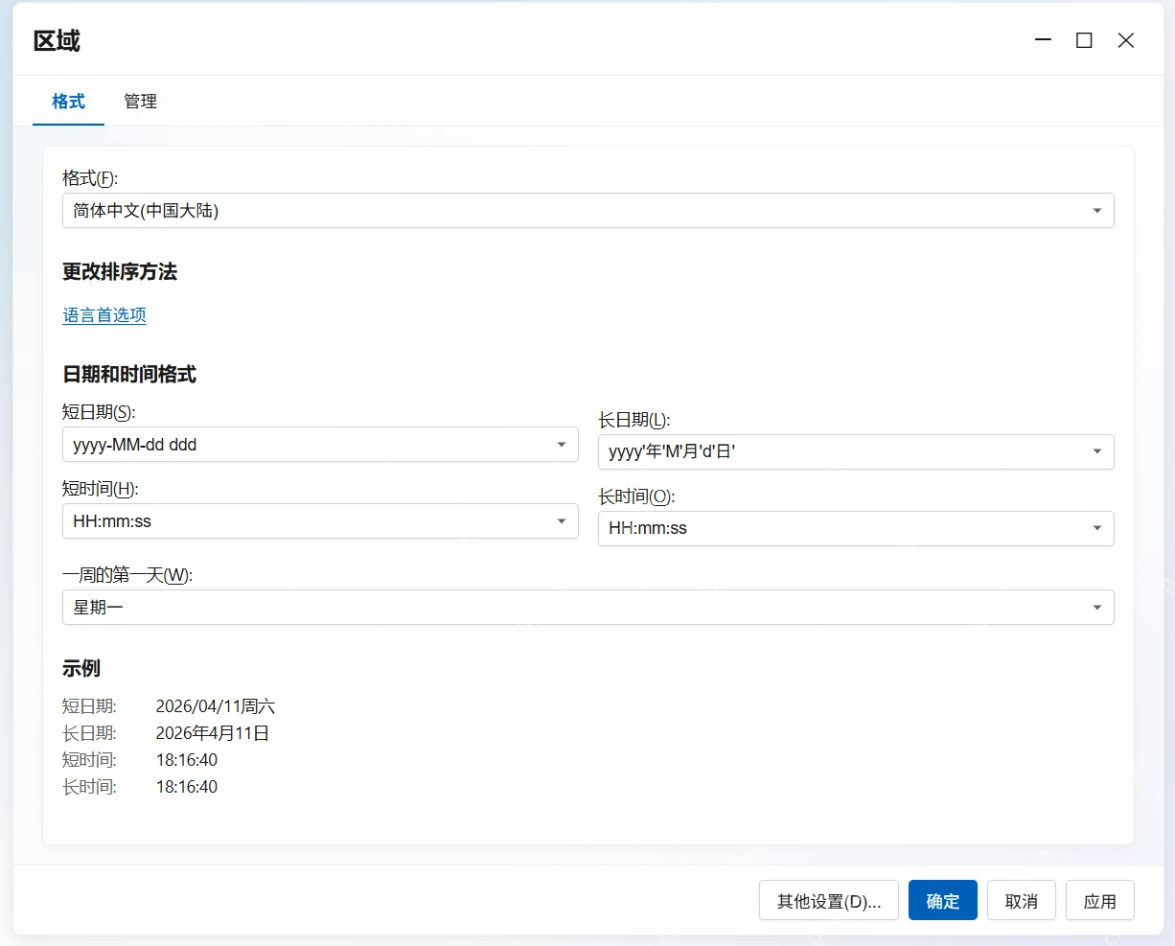The height and width of the screenshot is (946, 1175).
Task: Click the 短时间(H): label
Action: tap(101, 489)
